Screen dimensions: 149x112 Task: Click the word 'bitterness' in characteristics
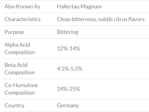(x=84, y=20)
